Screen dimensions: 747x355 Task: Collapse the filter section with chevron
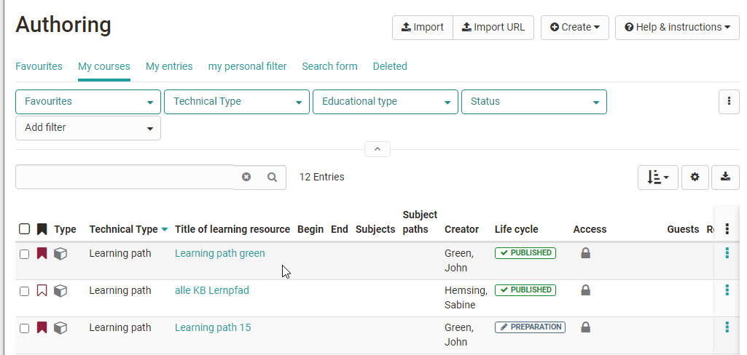377,149
